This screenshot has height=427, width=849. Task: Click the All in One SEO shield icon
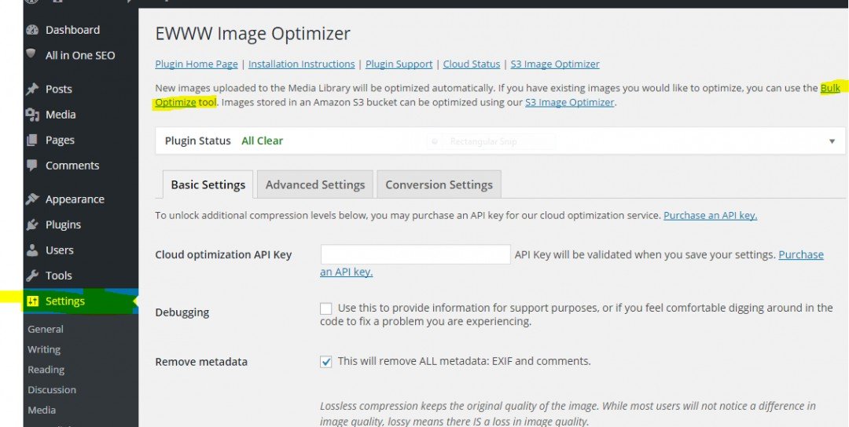click(x=31, y=53)
